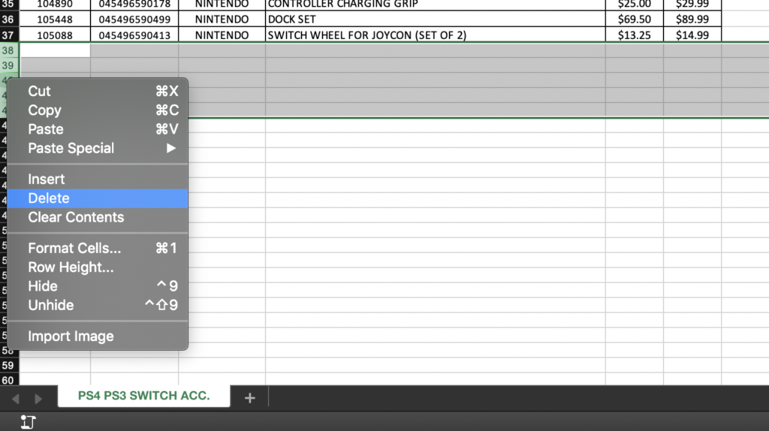The width and height of the screenshot is (769, 431).
Task: Select Import Image menu entry
Action: pyautogui.click(x=98, y=336)
